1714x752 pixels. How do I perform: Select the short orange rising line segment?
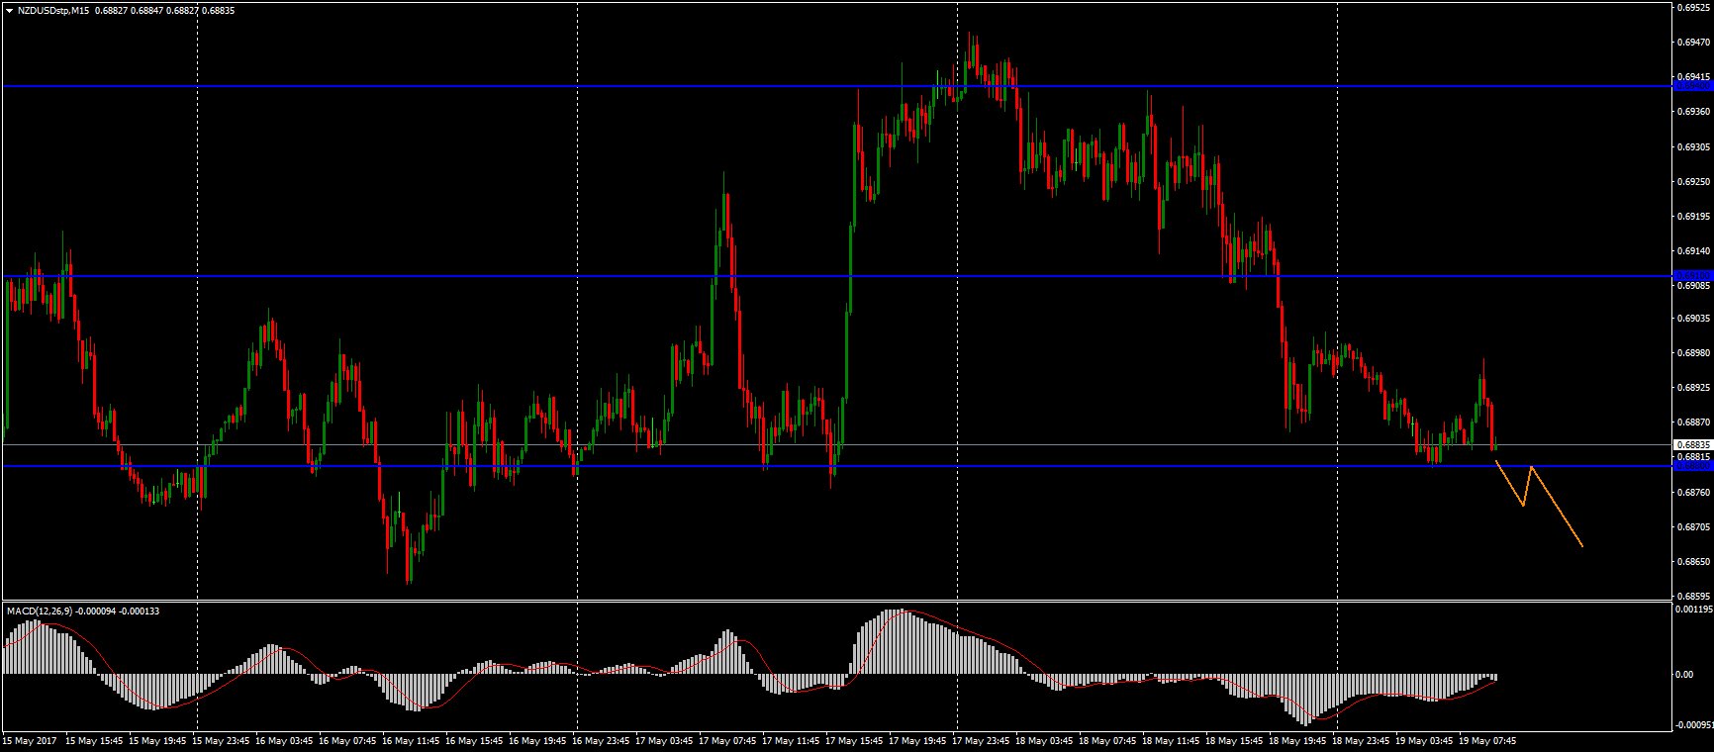1527,486
